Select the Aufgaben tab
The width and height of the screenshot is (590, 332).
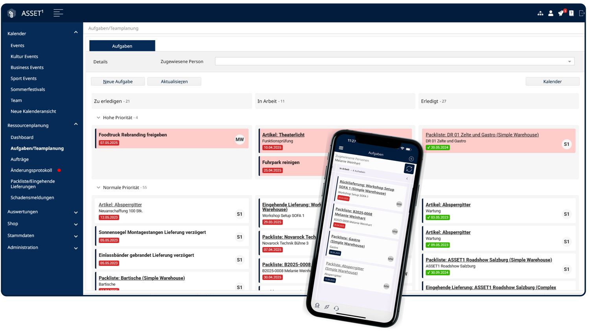pos(122,46)
